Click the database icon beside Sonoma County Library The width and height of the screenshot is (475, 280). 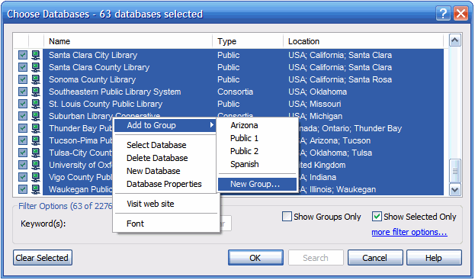(x=36, y=79)
